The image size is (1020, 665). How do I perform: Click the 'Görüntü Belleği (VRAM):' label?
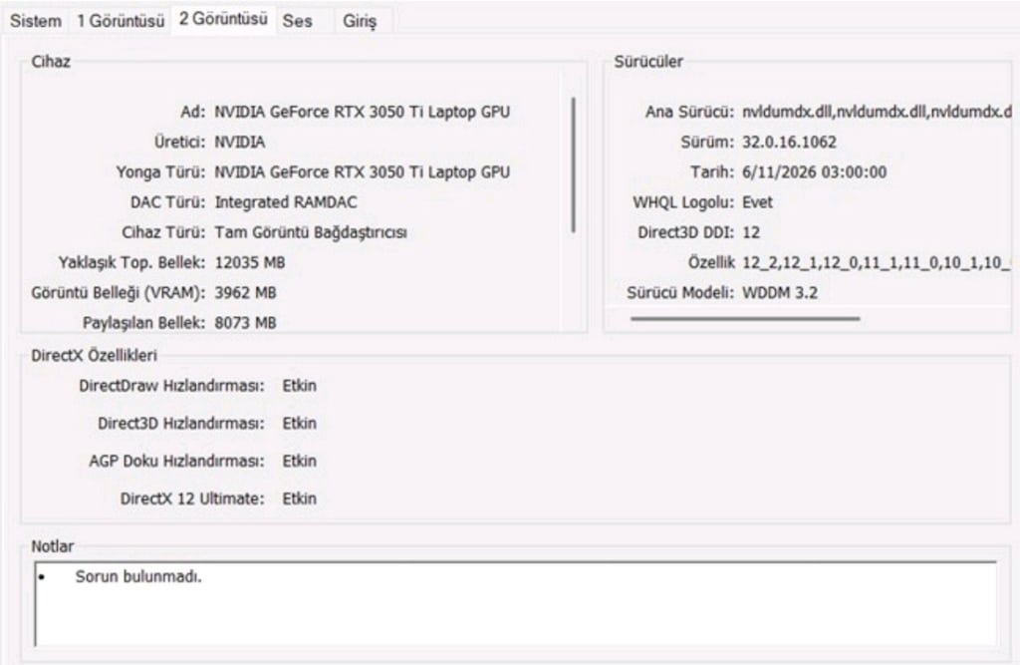coord(118,293)
